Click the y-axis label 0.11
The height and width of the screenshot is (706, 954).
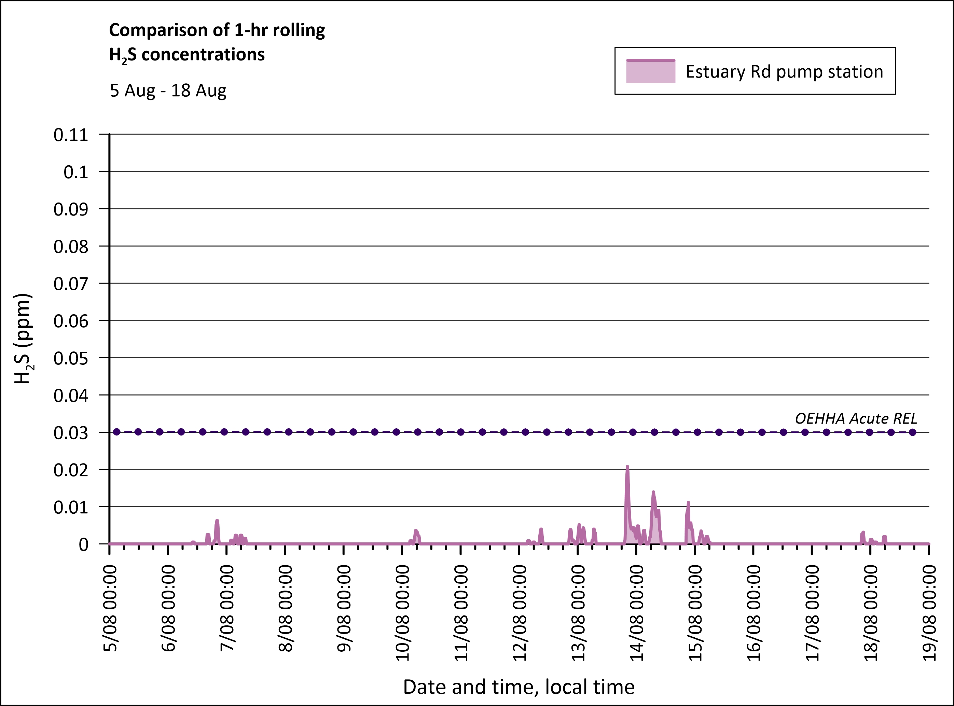click(71, 135)
